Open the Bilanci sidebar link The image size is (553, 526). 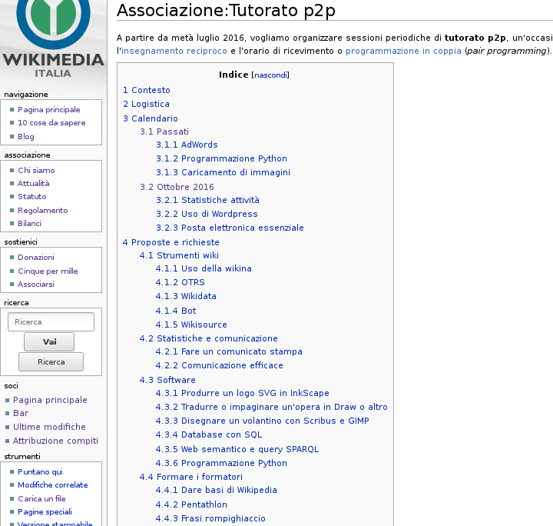tap(29, 224)
